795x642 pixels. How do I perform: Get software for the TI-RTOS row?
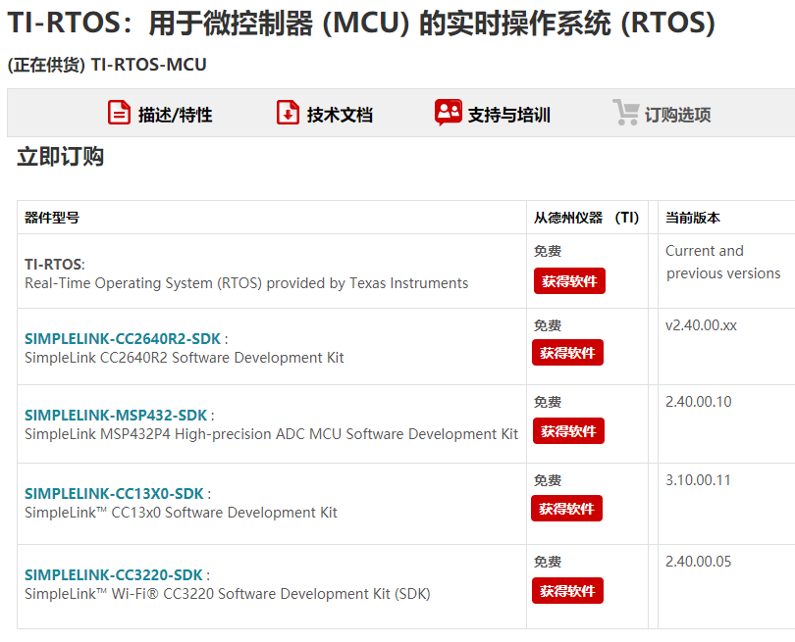click(569, 281)
